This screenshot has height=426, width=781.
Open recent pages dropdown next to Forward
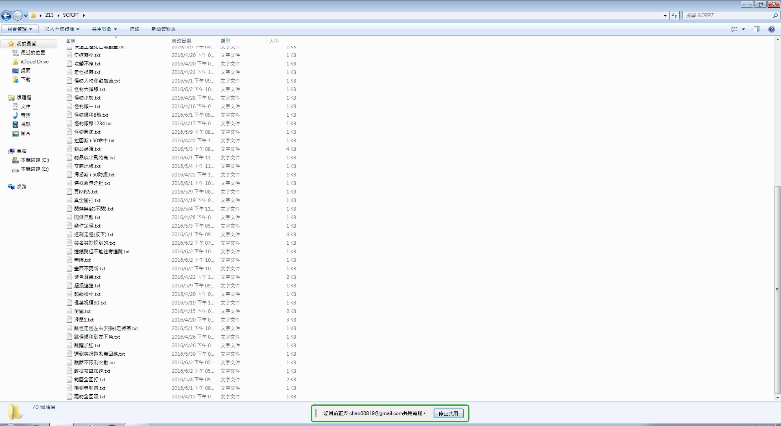[26, 15]
